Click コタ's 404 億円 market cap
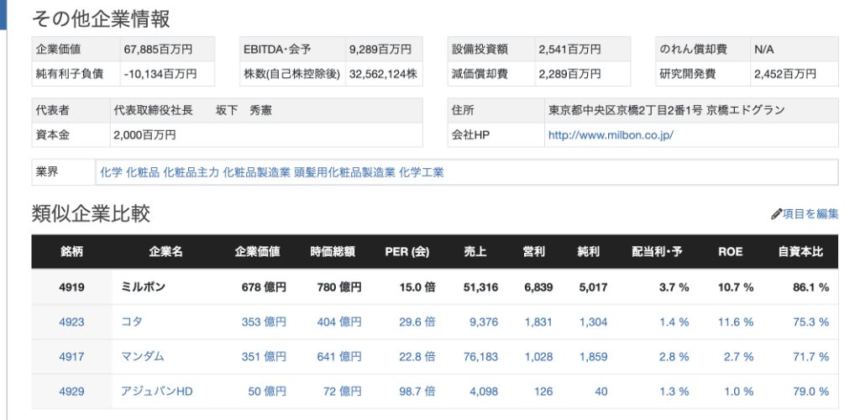This screenshot has height=420, width=860. pyautogui.click(x=339, y=322)
